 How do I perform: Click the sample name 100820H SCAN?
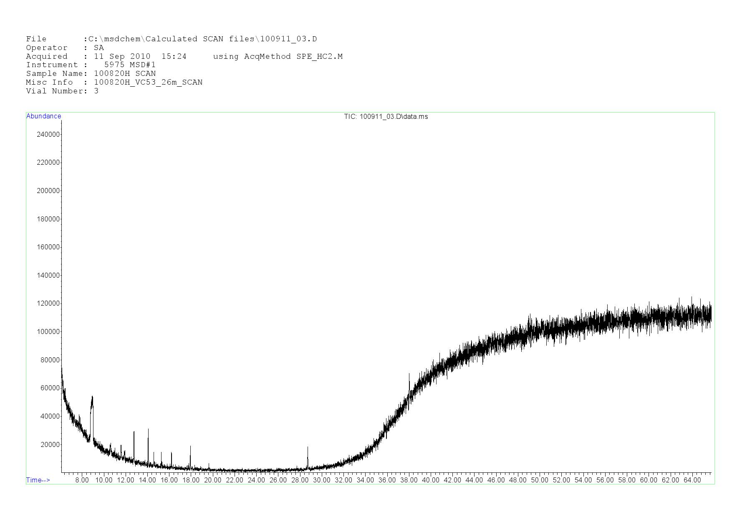coord(125,74)
